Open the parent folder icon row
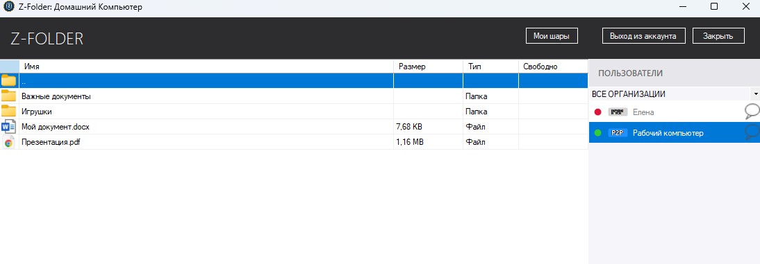This screenshot has height=264, width=760. [9, 81]
